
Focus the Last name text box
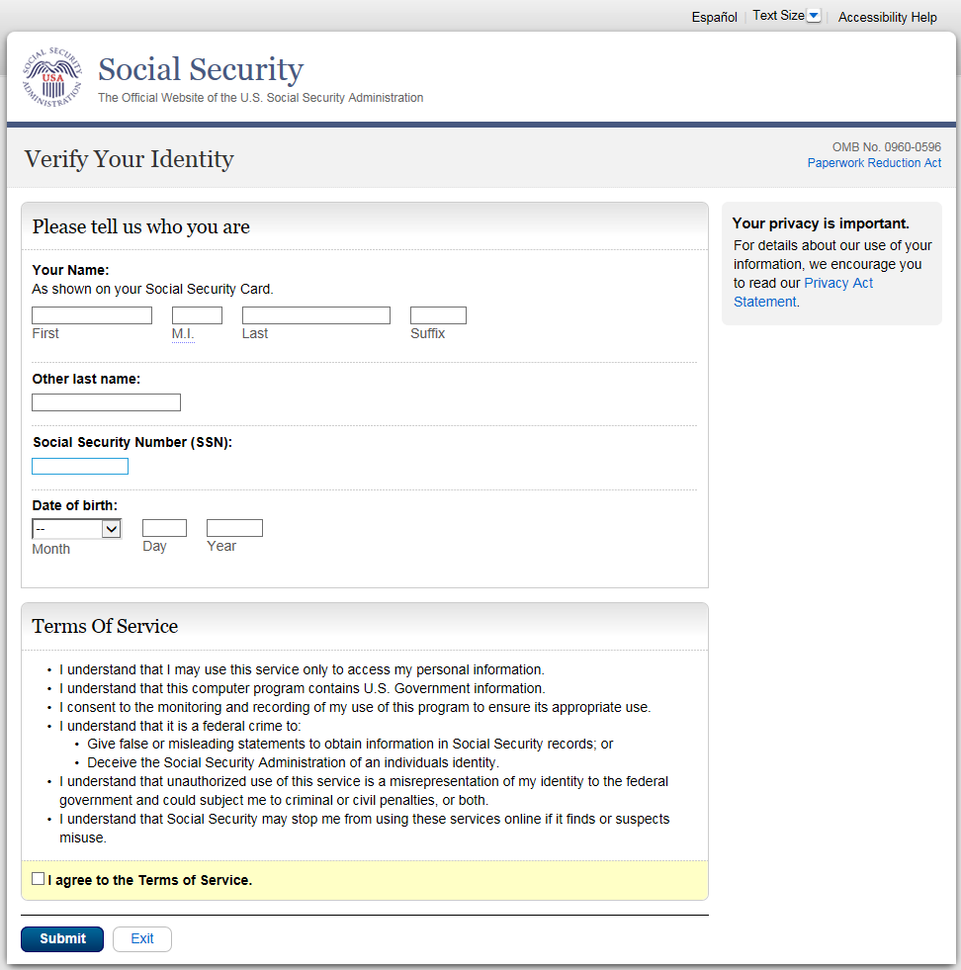click(316, 315)
